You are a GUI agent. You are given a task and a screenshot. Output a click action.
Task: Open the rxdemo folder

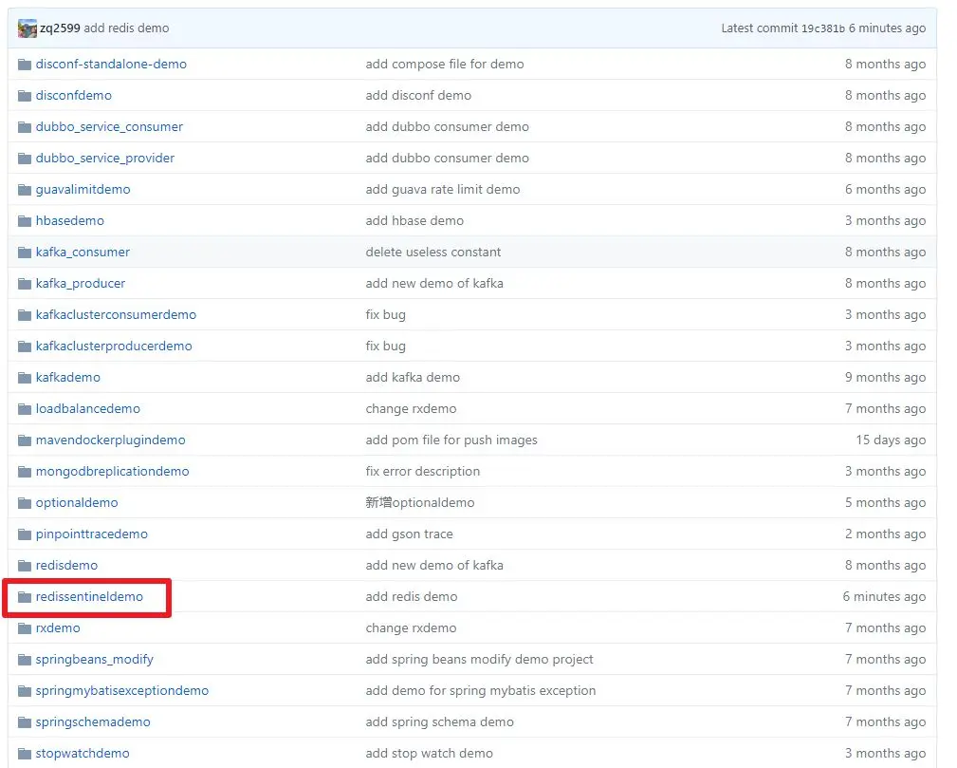(58, 628)
